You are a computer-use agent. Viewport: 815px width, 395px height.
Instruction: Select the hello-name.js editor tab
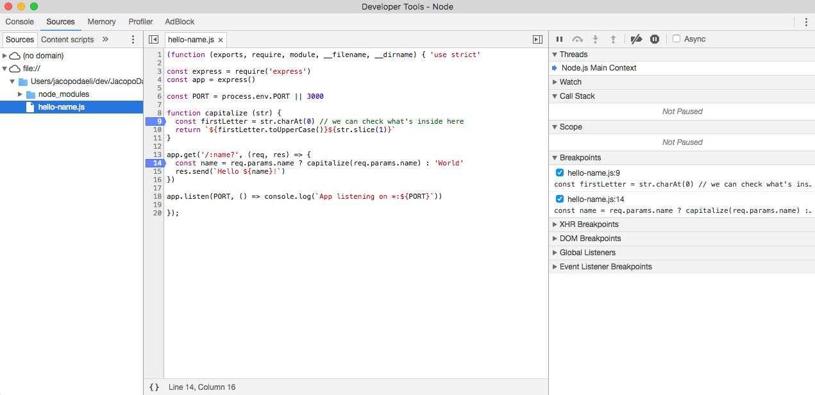(191, 40)
